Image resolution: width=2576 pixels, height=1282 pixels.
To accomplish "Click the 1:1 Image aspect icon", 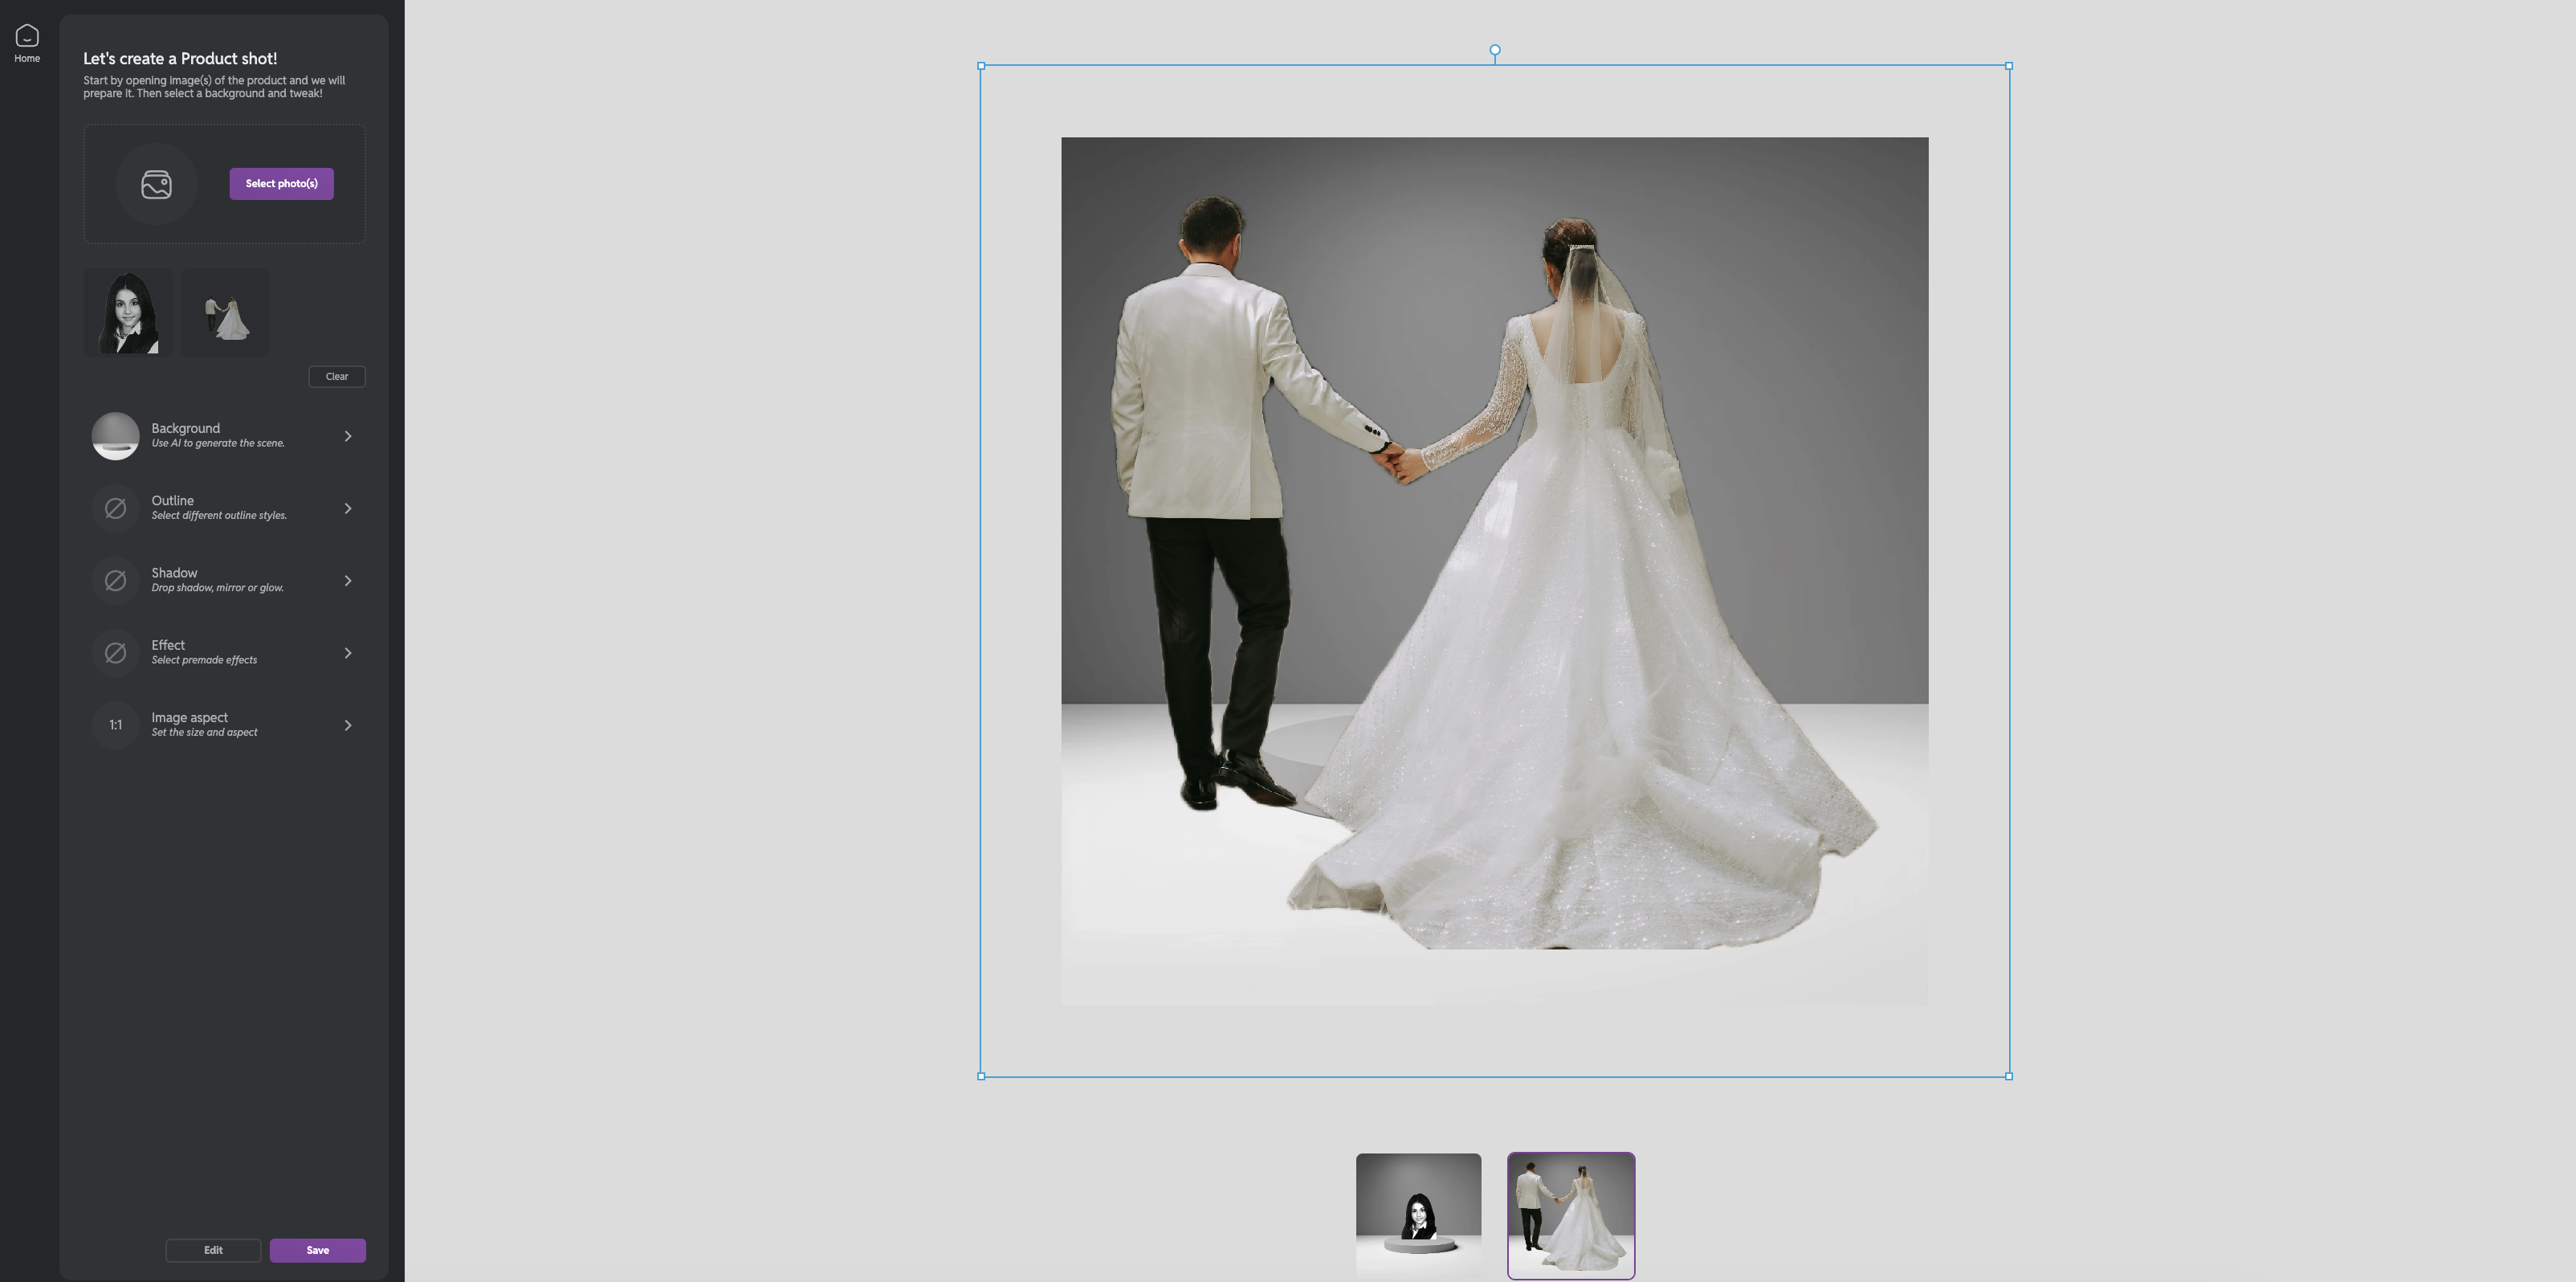I will coord(115,725).
